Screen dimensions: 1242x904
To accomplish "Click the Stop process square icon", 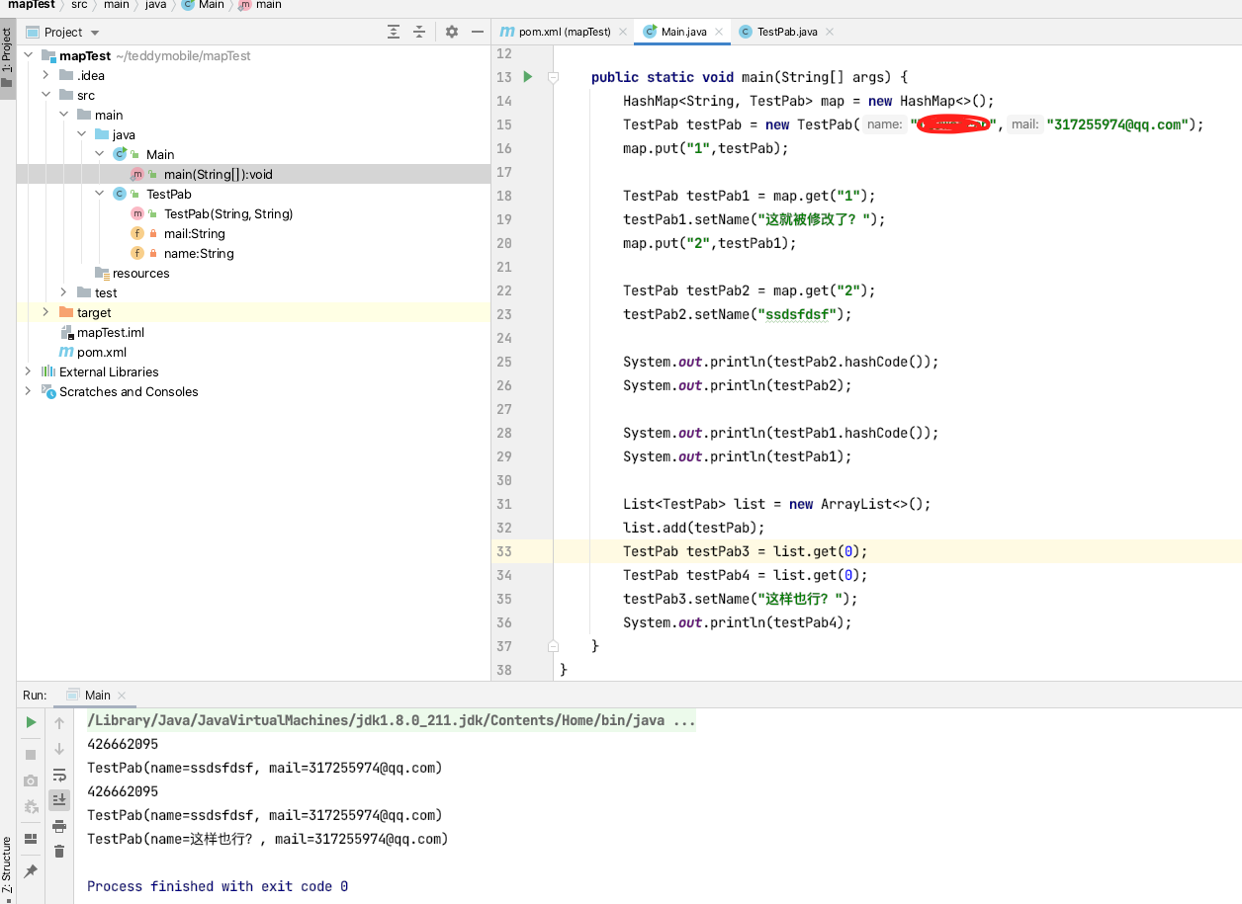I will coord(31,755).
